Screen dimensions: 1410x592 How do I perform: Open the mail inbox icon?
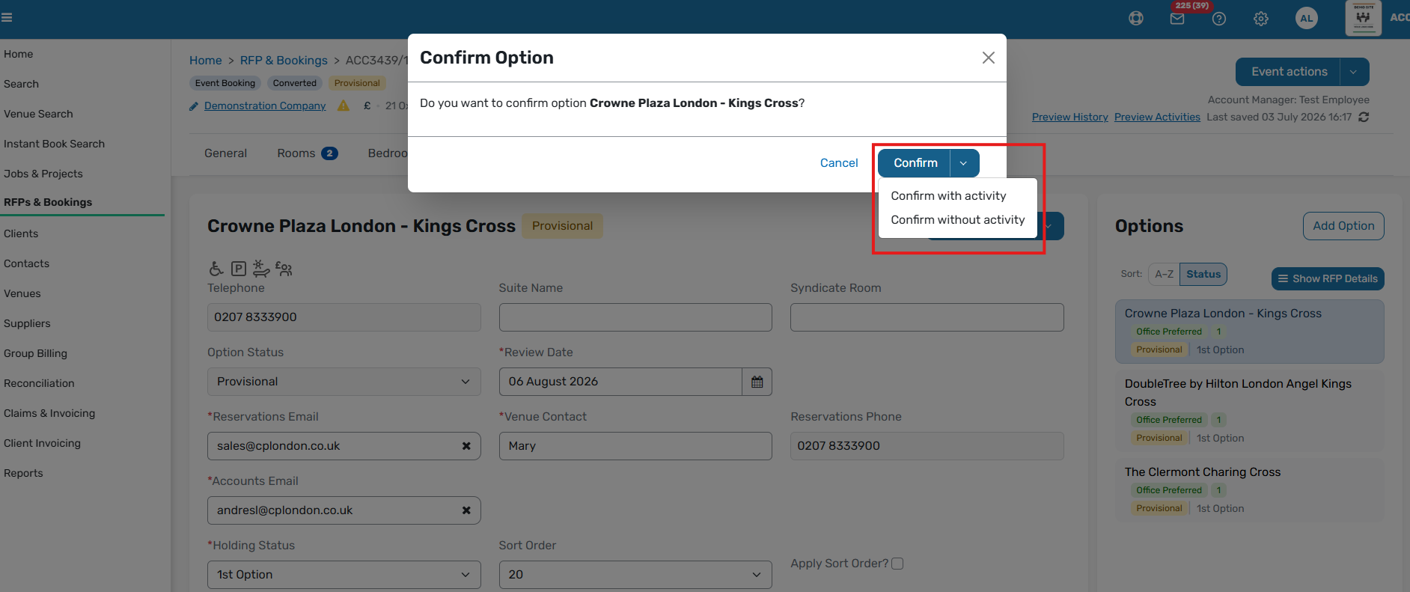tap(1177, 19)
